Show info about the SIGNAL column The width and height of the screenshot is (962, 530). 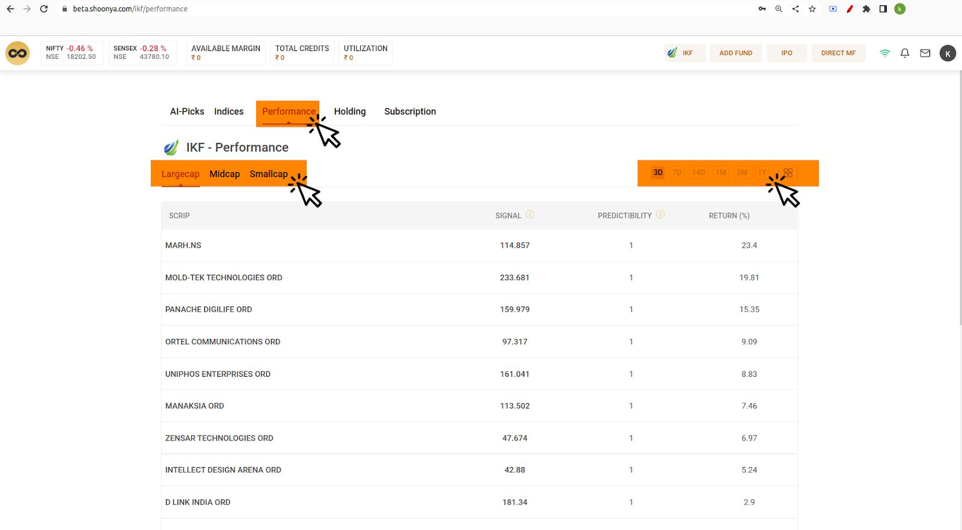tap(530, 215)
